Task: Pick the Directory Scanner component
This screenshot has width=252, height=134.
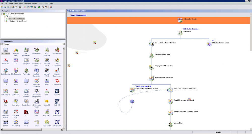Action: point(6,114)
